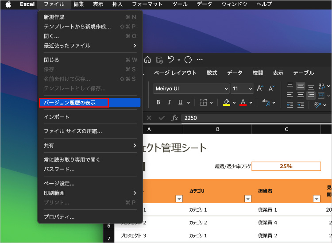
Task: Click the Redo circular arrow icon
Action: pyautogui.click(x=188, y=60)
